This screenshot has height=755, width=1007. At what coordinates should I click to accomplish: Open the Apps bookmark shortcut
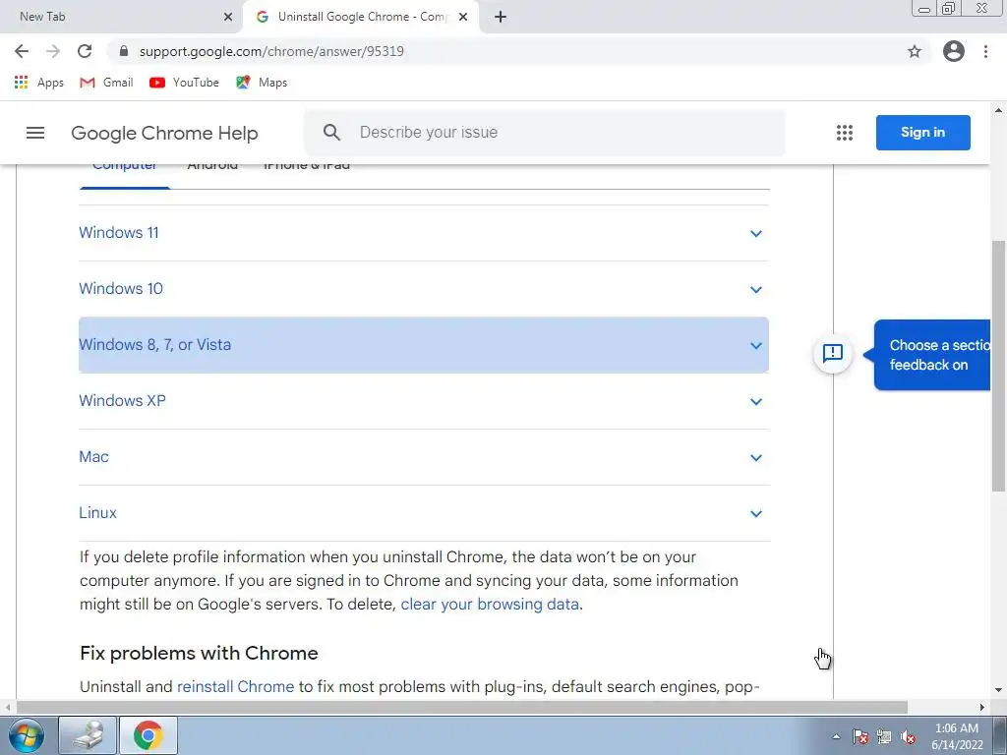pos(38,83)
